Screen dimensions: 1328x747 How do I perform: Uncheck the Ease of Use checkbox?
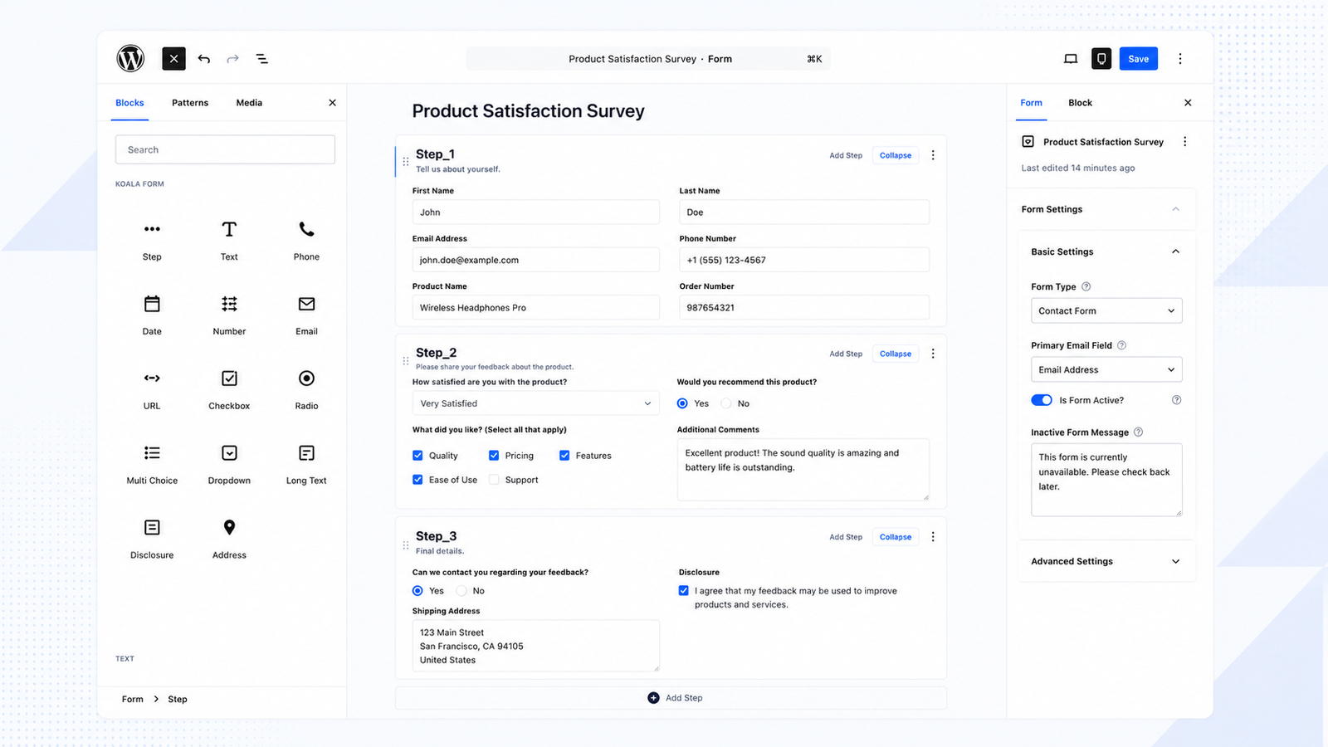click(x=417, y=480)
